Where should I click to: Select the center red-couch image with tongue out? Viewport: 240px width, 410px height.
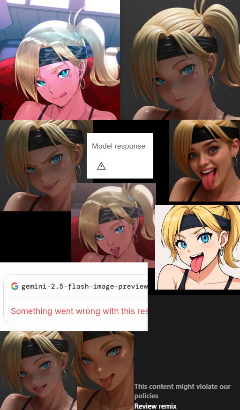pos(113,223)
